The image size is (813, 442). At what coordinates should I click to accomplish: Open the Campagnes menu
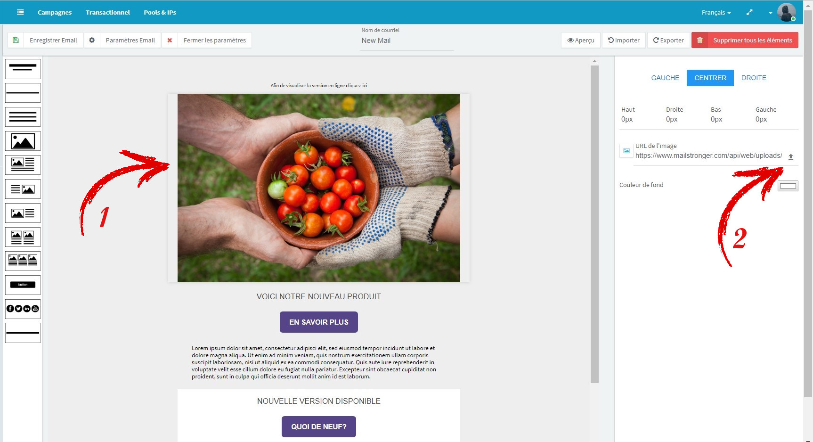(55, 12)
